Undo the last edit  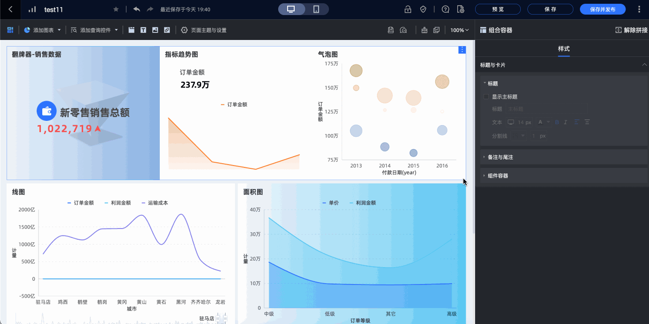[x=136, y=9]
